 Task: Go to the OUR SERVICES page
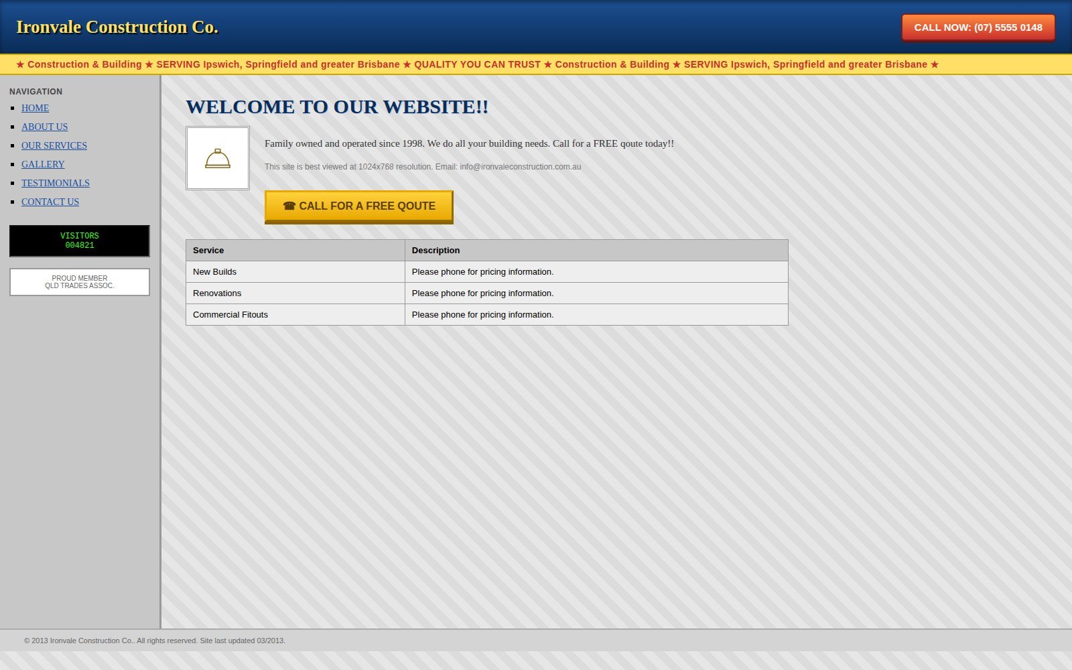(54, 145)
